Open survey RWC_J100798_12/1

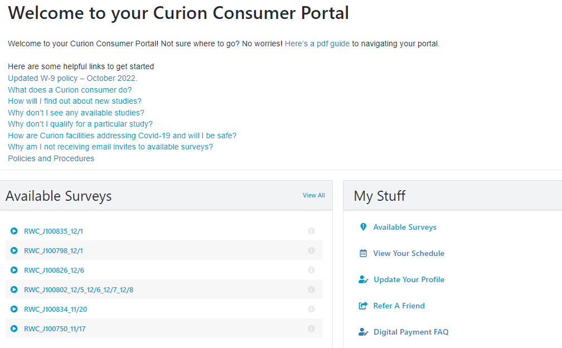[54, 250]
